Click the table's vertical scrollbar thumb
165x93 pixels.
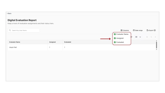pyautogui.click(x=157, y=45)
